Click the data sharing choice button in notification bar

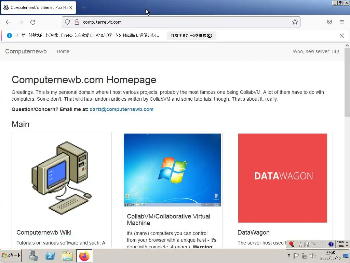(x=191, y=35)
